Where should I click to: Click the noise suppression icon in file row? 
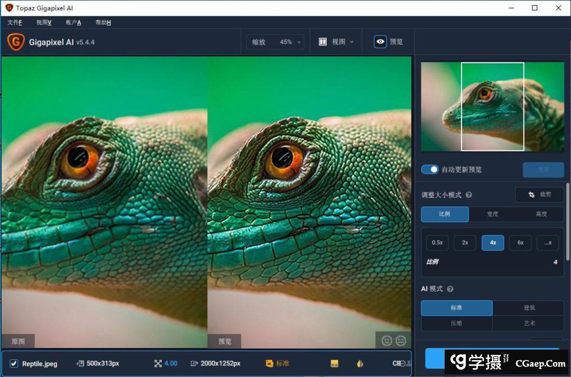coord(334,363)
